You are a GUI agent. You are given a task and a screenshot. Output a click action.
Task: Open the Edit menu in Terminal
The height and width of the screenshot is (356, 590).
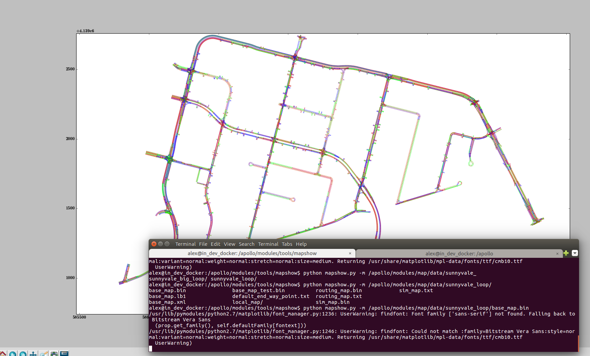pos(215,244)
